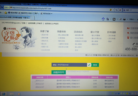The image size is (138, 96).
Task: Click the compatibility view icon in address bar
Action: [x=111, y=10]
